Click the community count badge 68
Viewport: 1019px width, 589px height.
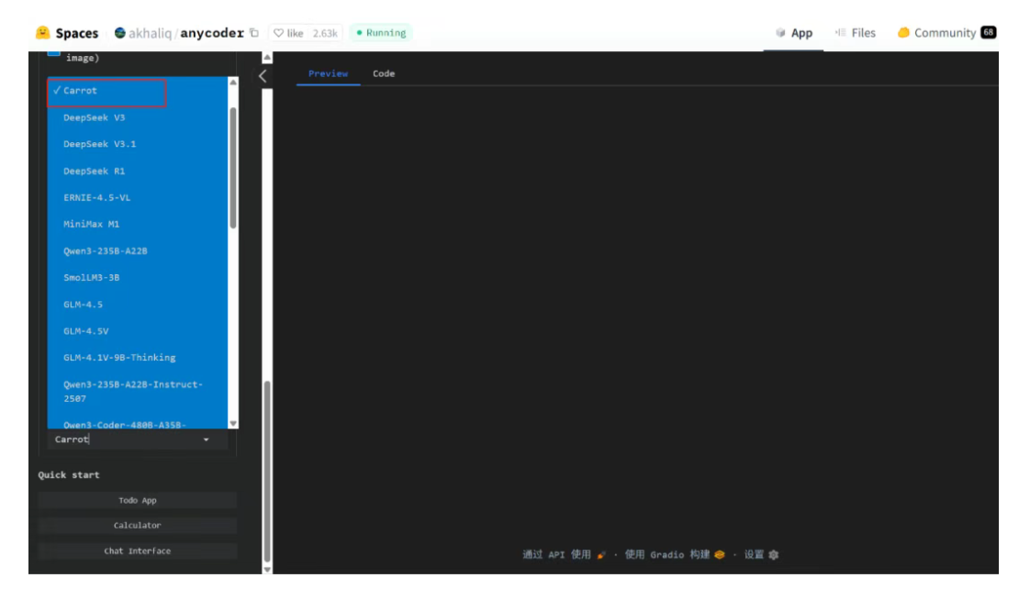point(989,32)
